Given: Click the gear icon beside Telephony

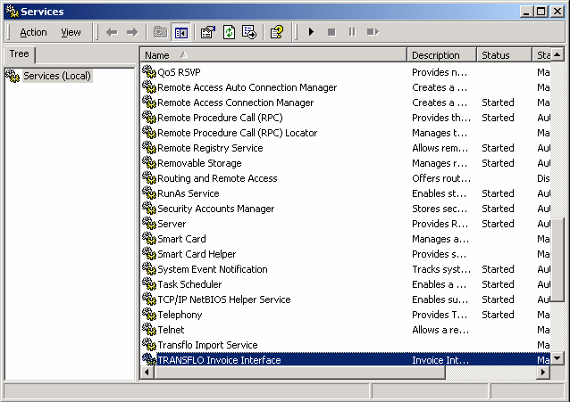Looking at the screenshot, I should tap(148, 314).
